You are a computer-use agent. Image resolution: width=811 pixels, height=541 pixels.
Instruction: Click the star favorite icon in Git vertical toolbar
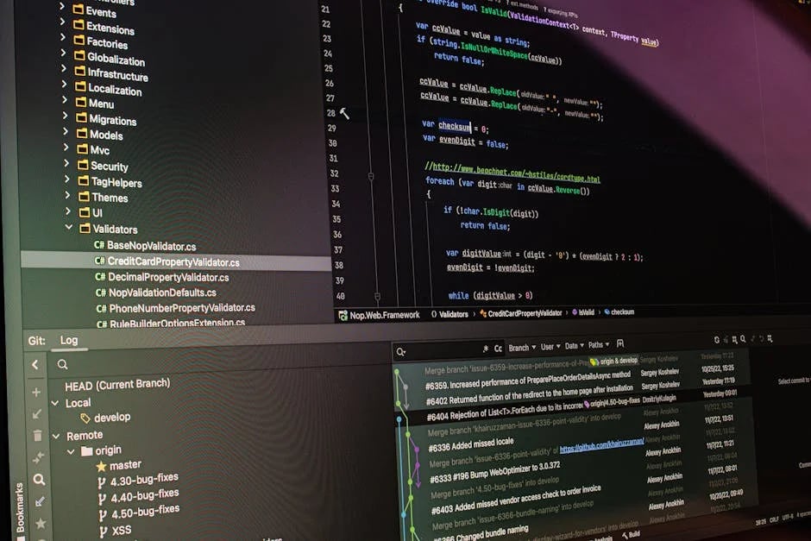click(x=41, y=524)
